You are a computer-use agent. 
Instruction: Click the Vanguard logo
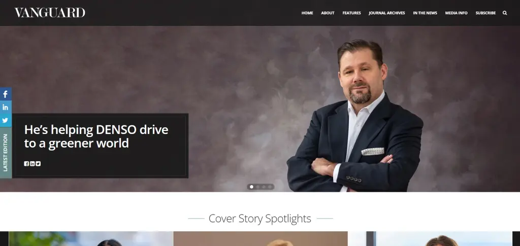point(50,13)
